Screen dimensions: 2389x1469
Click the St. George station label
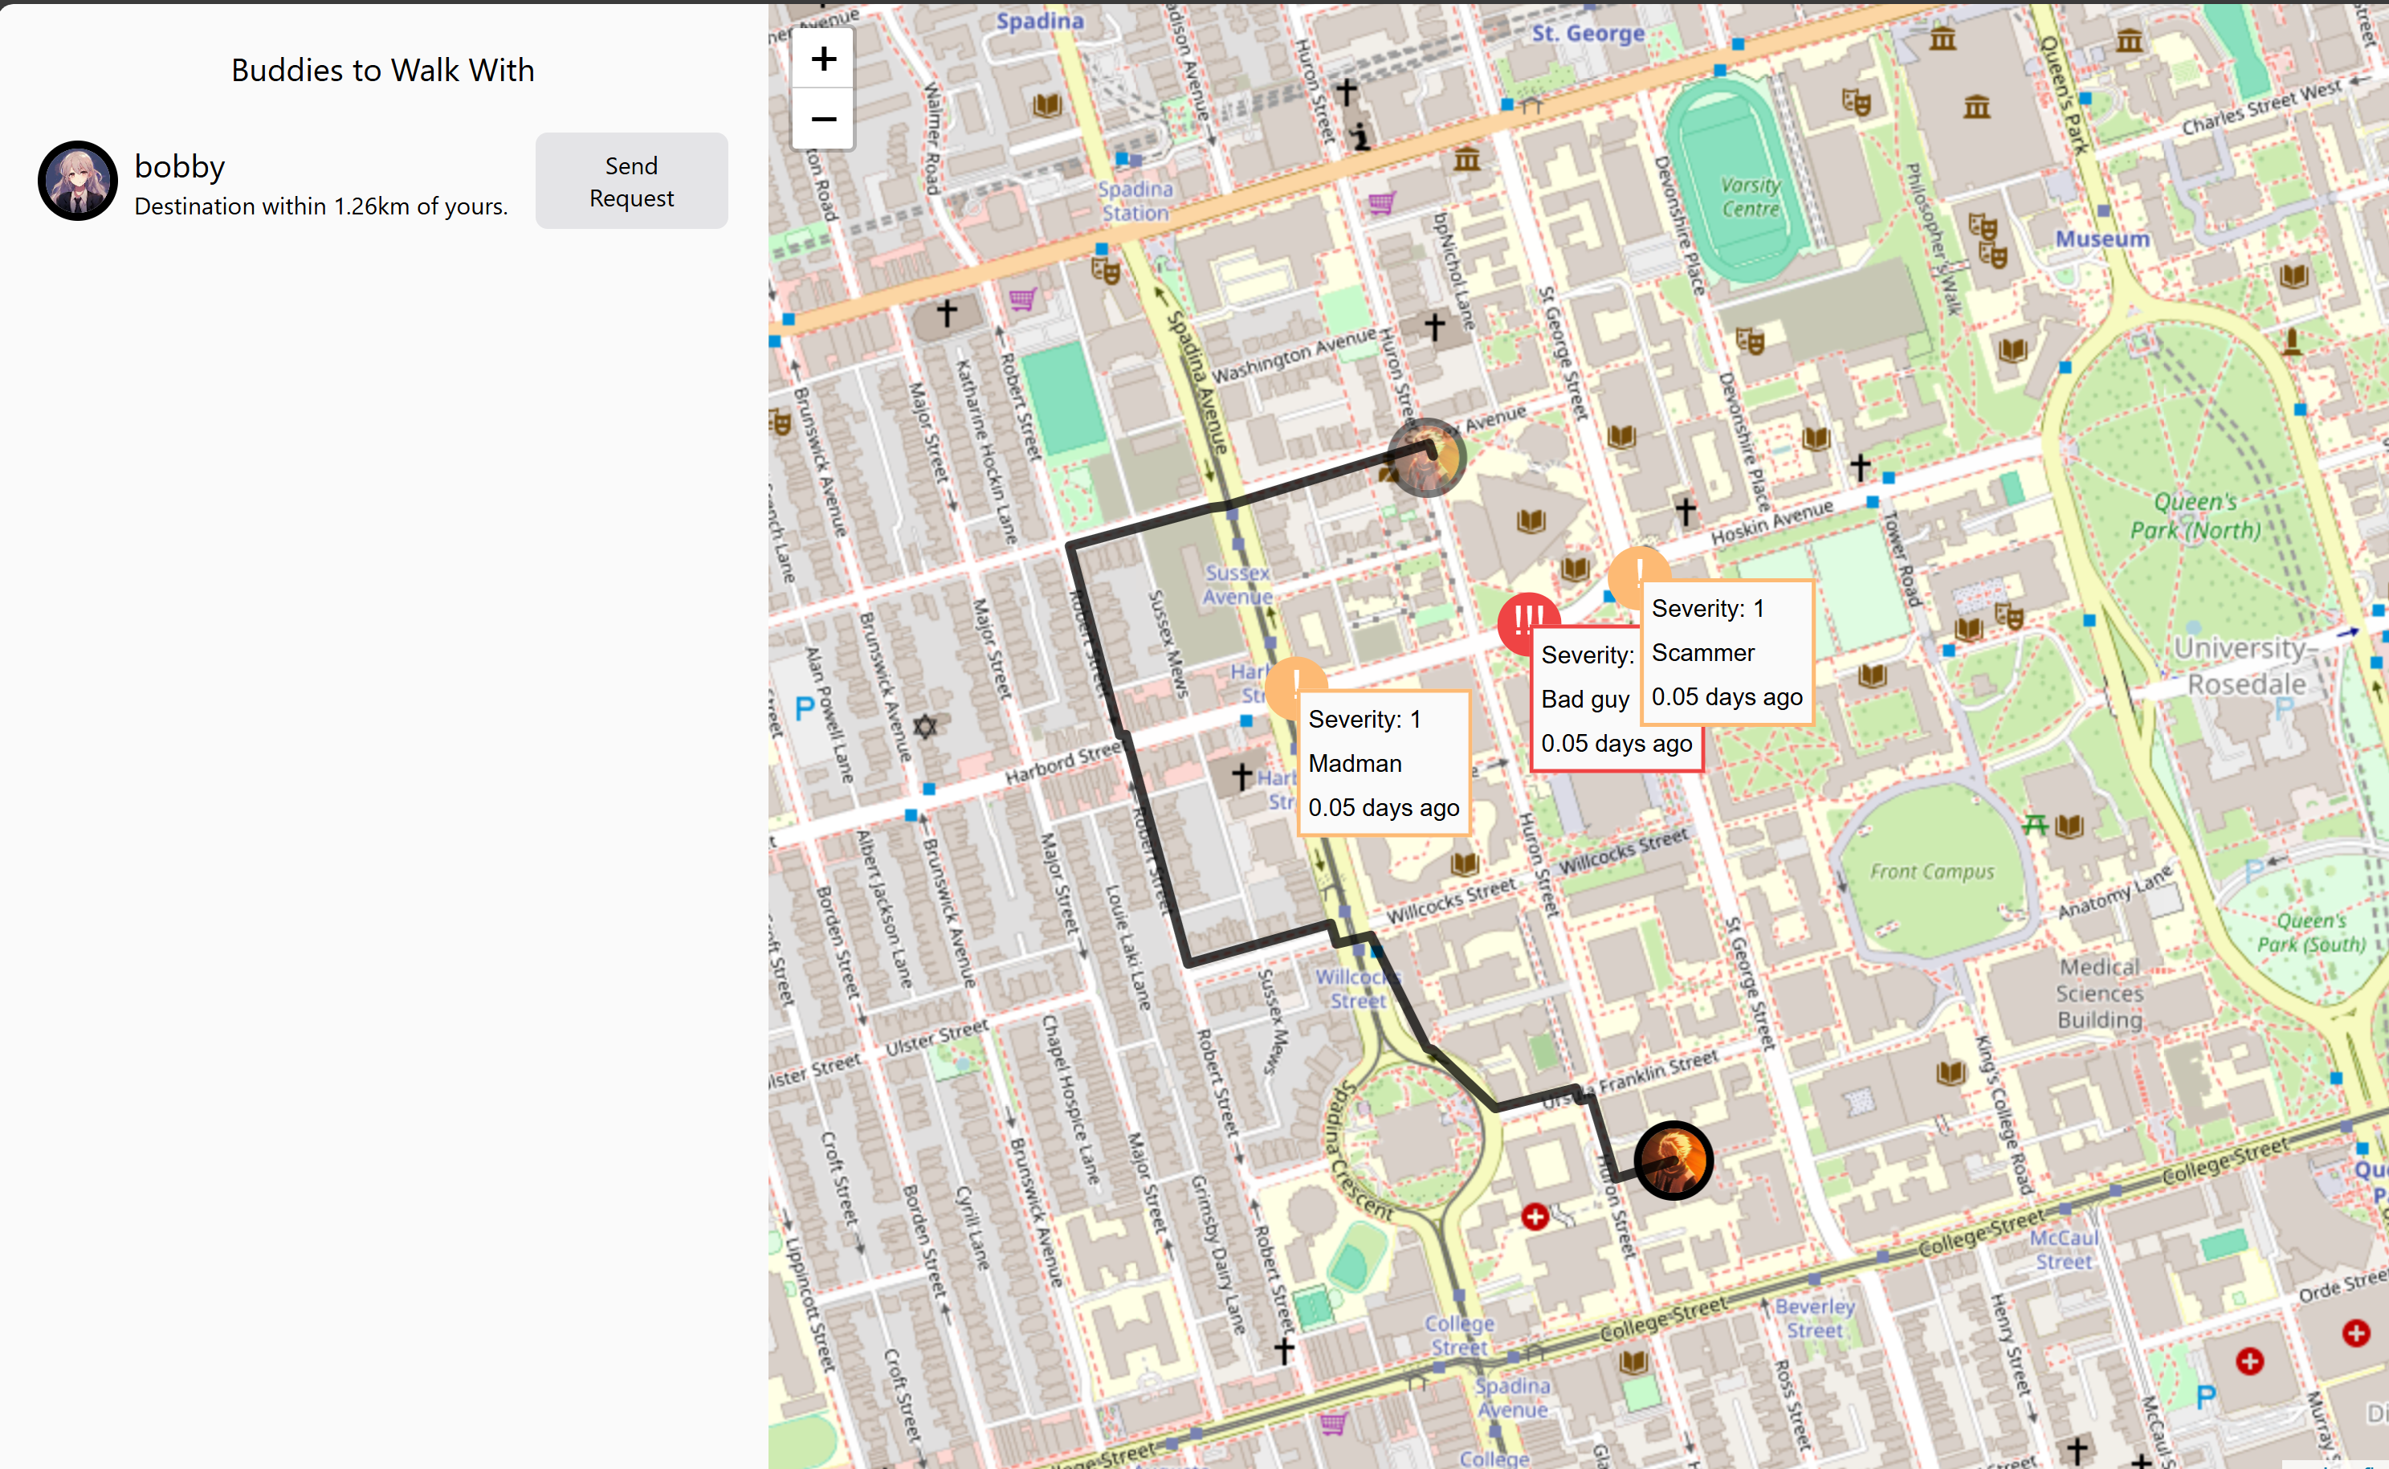point(1588,34)
